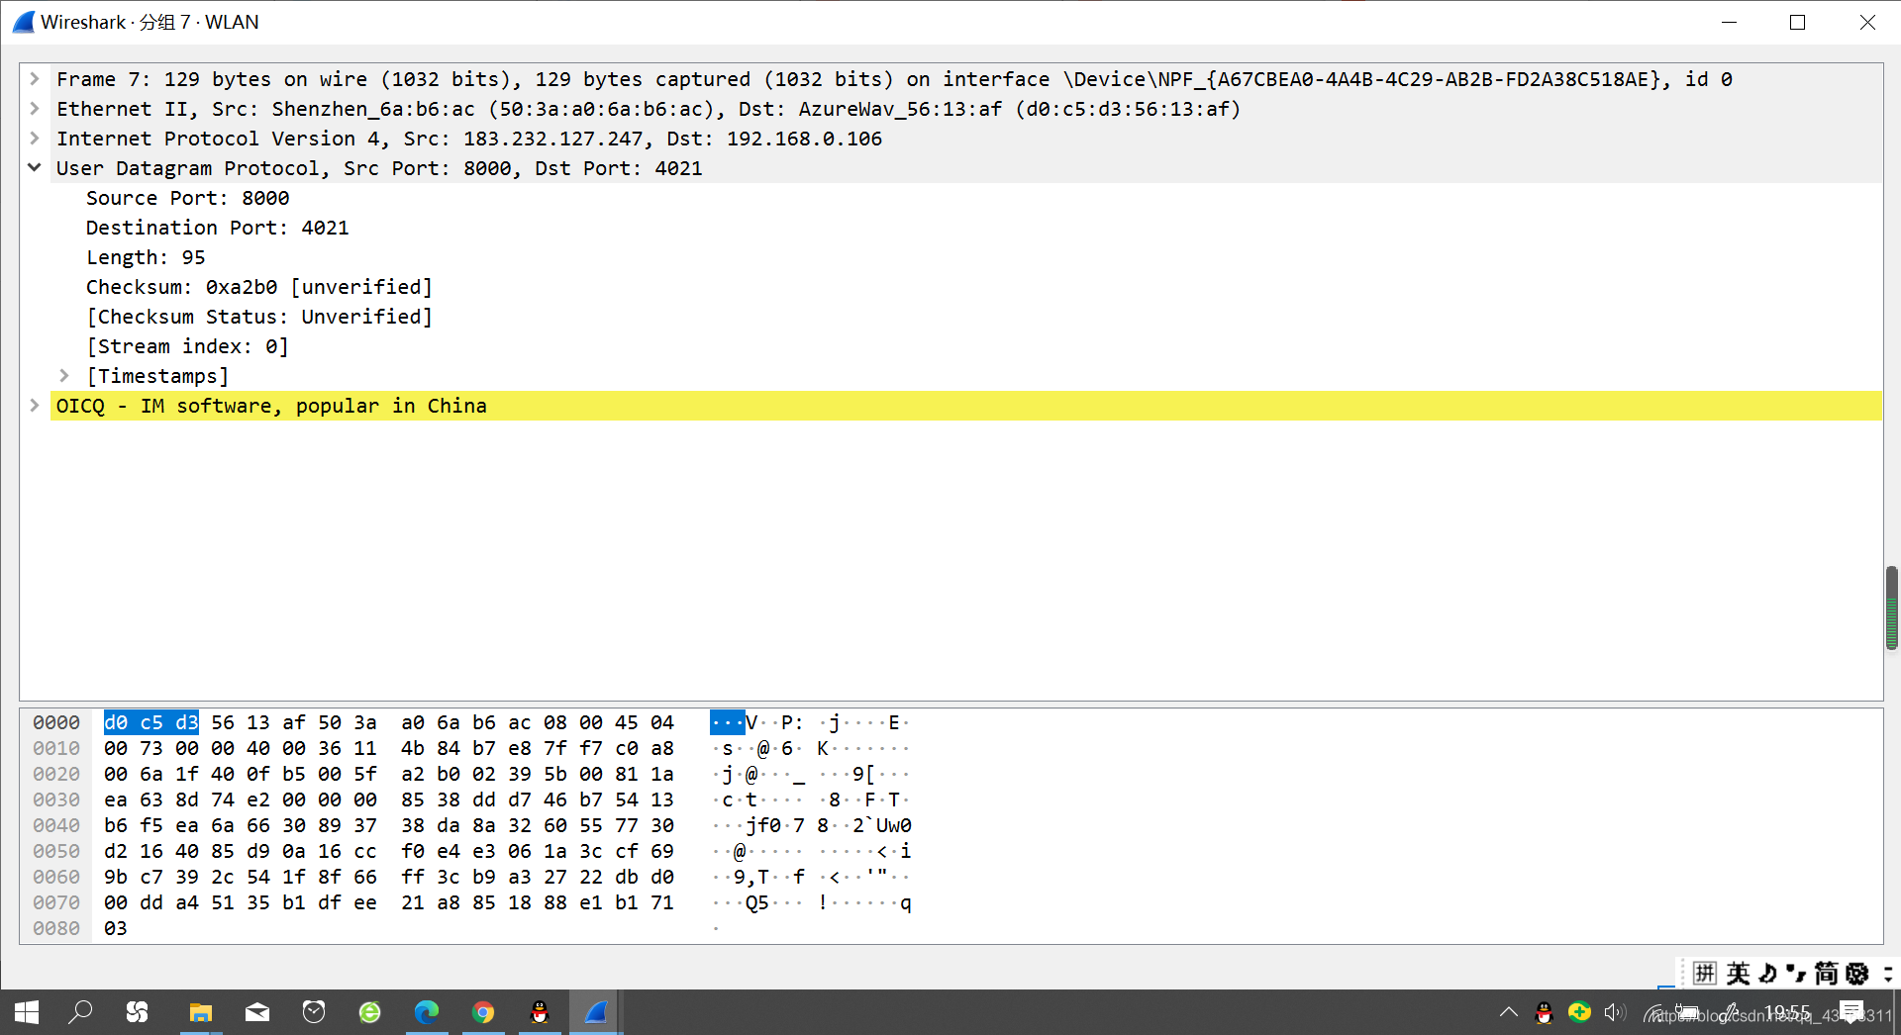Click highlighted hex bytes d0 c5 d3
Screen dimensions: 1901x1035
[151, 722]
